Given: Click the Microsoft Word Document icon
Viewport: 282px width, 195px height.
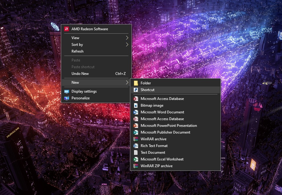Looking at the screenshot, I should 136,112.
